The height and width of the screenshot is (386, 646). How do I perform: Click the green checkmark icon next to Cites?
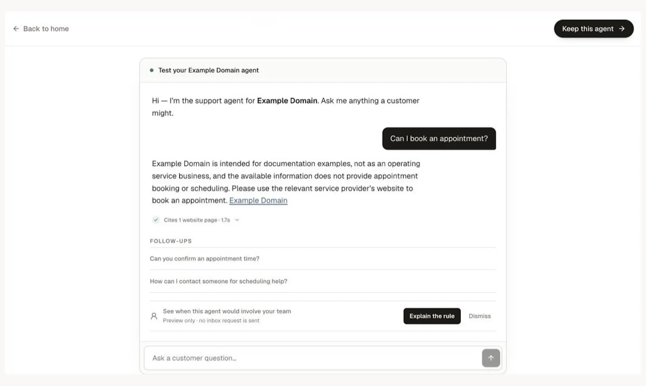click(156, 220)
